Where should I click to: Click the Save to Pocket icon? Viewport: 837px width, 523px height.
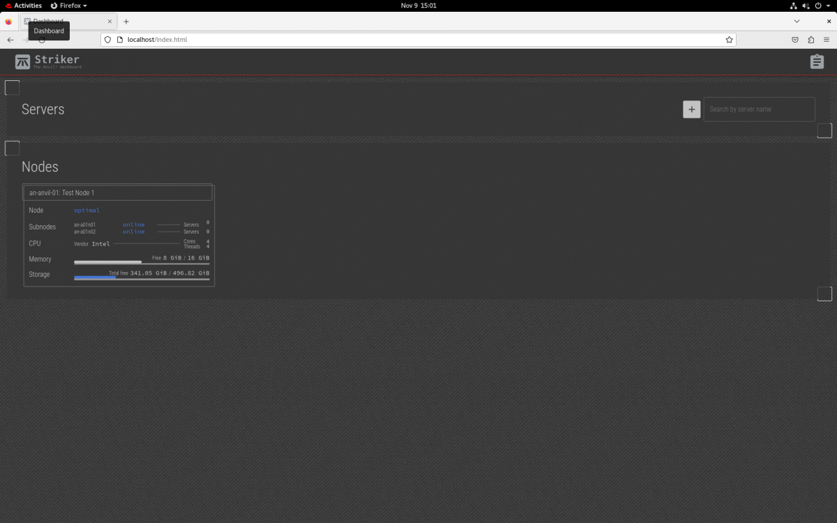[x=794, y=40]
